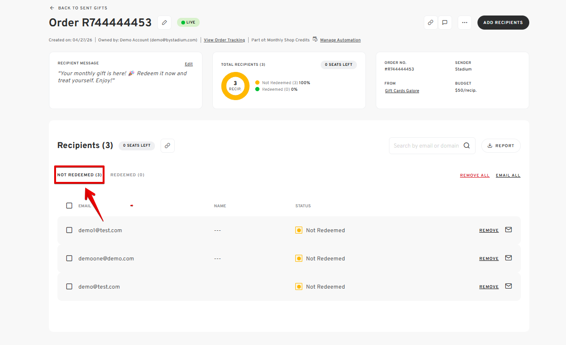This screenshot has width=566, height=345.
Task: Open Manage Automation link
Action: tap(340, 40)
